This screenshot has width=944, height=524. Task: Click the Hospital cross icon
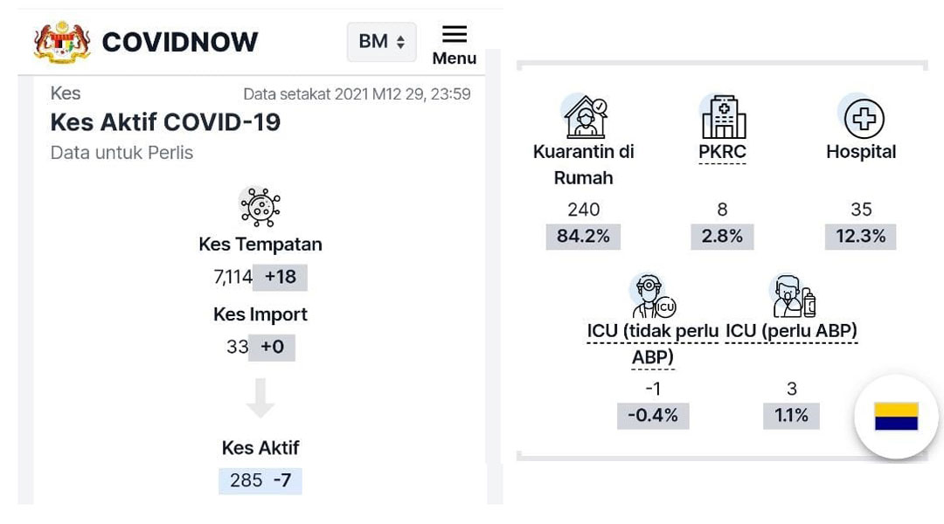[863, 118]
